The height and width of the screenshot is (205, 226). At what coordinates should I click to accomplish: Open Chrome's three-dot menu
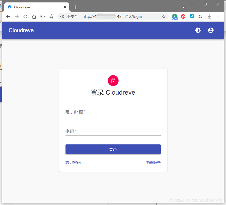(218, 16)
